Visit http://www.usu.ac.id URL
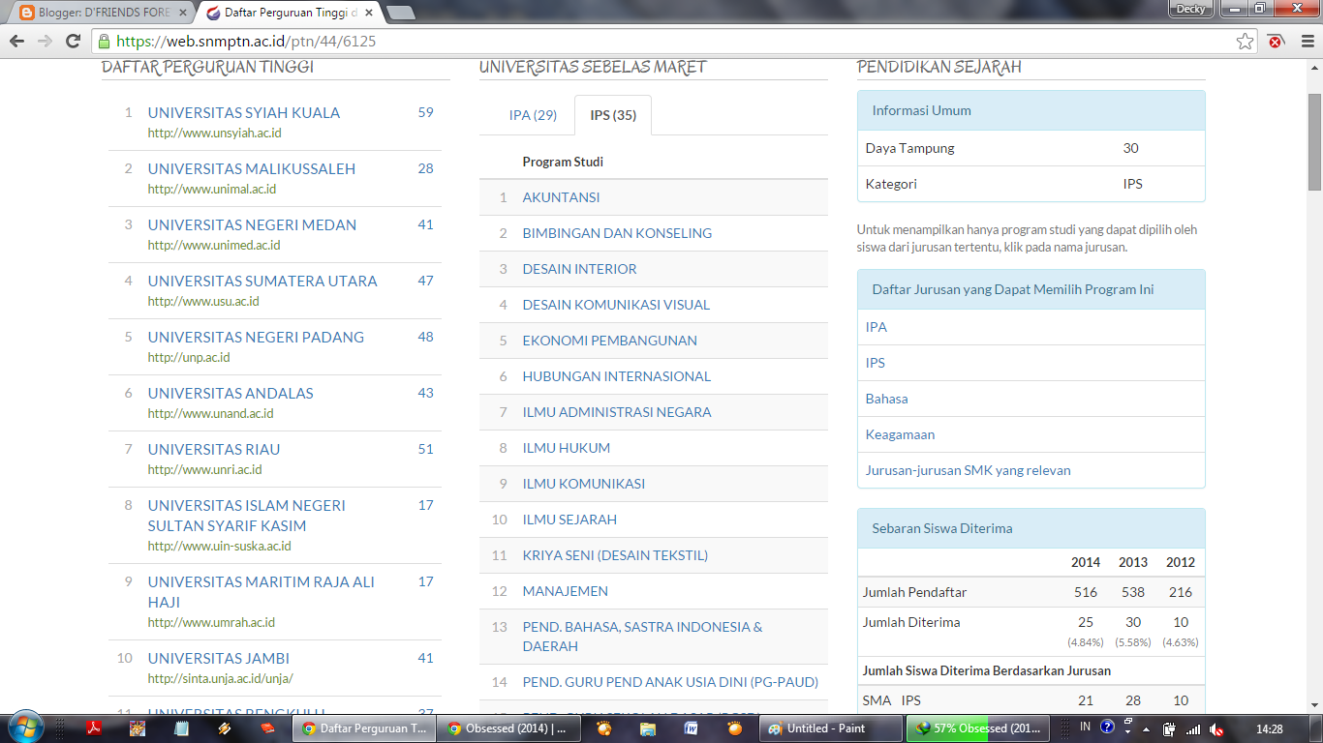The height and width of the screenshot is (743, 1323). pyautogui.click(x=203, y=302)
